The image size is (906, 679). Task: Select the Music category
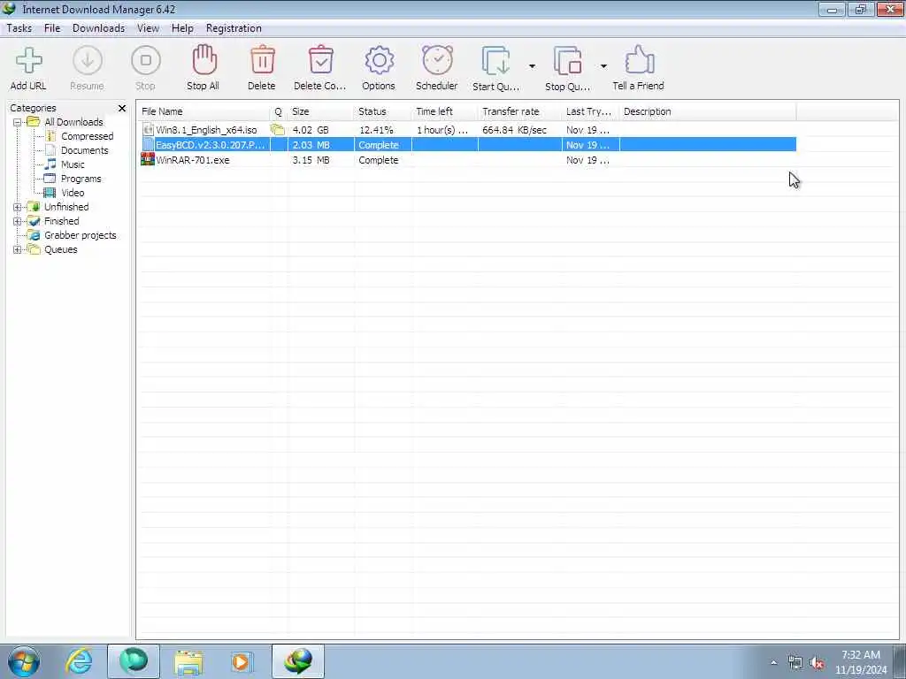(73, 164)
